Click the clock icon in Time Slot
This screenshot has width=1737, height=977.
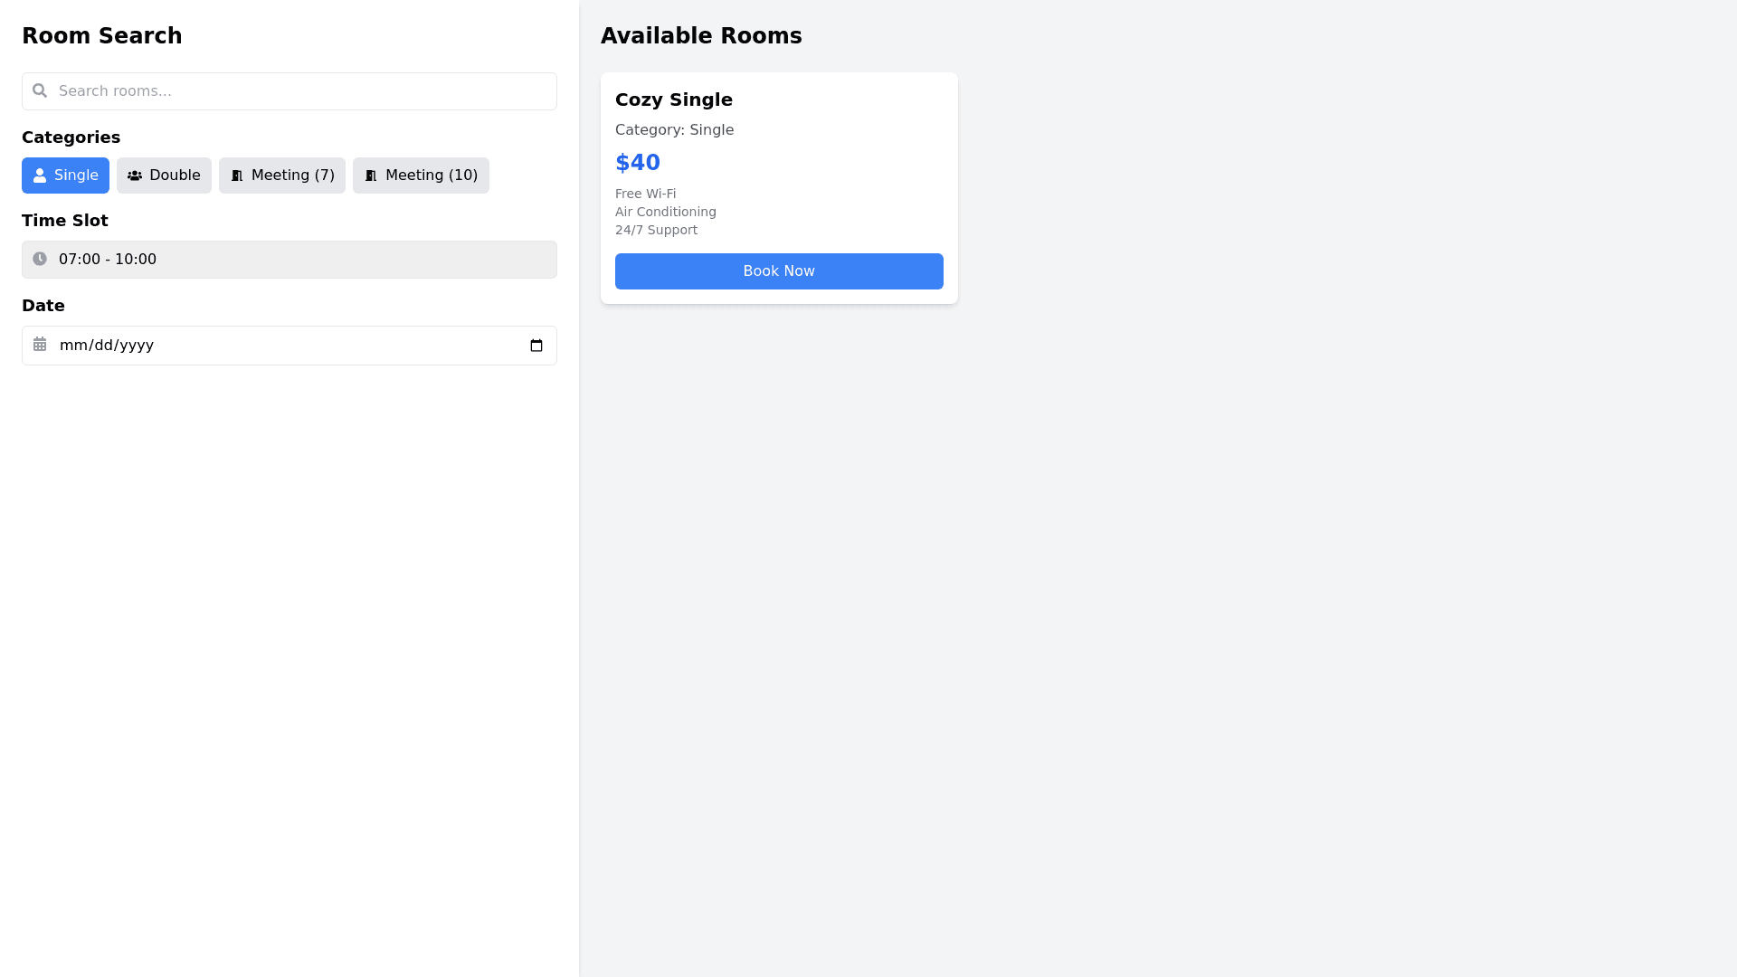click(40, 259)
